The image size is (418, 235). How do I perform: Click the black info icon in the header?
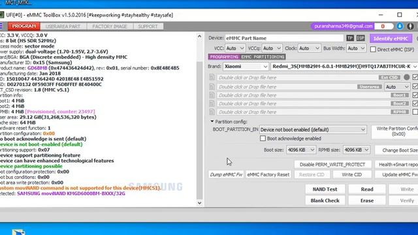pyautogui.click(x=410, y=26)
